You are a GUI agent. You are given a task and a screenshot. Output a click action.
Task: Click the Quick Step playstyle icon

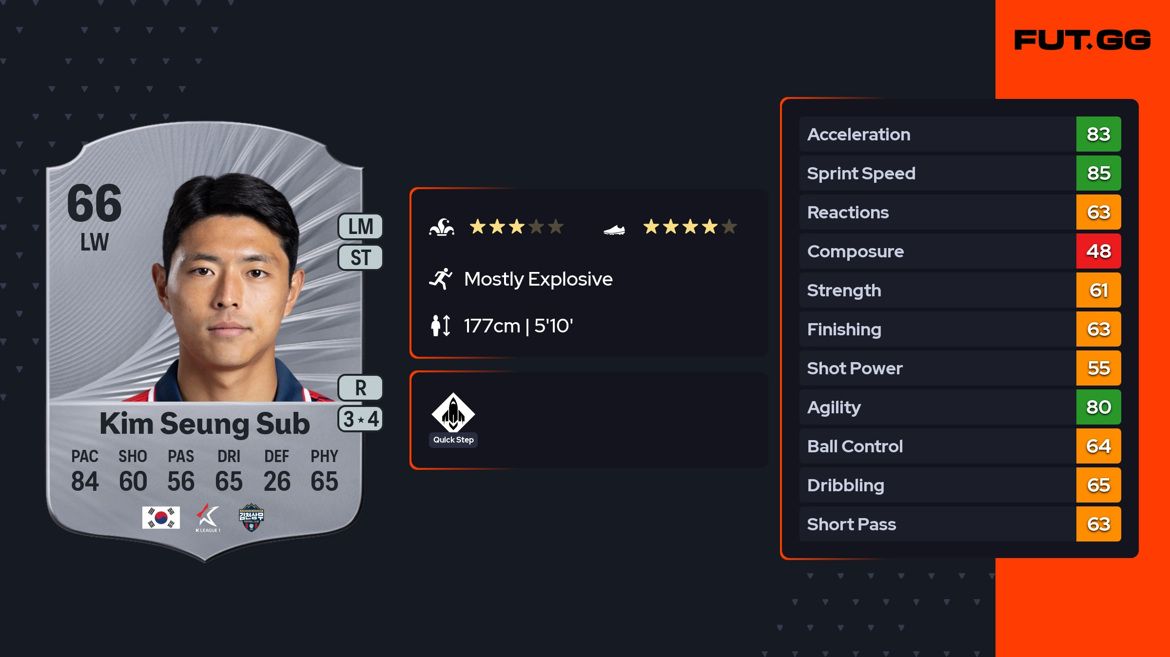(453, 413)
